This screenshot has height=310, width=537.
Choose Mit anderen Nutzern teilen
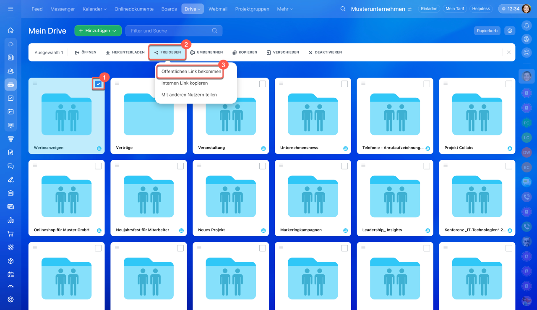tap(189, 95)
